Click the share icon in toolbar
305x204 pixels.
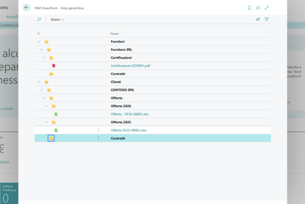[258, 19]
